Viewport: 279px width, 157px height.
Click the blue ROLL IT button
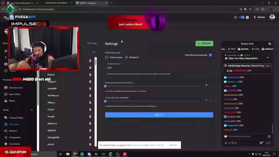point(159,115)
